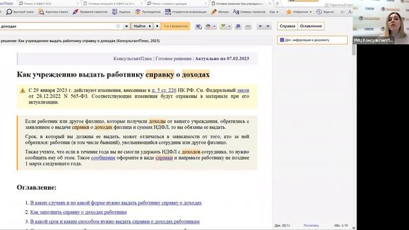
Task: Click the document vertical scrollbar
Action: (x=353, y=50)
